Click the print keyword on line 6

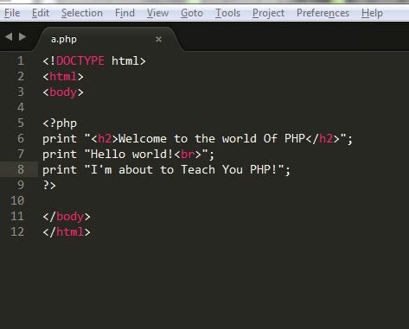pyautogui.click(x=60, y=139)
